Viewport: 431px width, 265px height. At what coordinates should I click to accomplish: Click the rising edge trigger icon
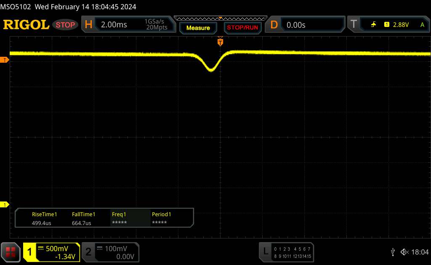pyautogui.click(x=373, y=24)
